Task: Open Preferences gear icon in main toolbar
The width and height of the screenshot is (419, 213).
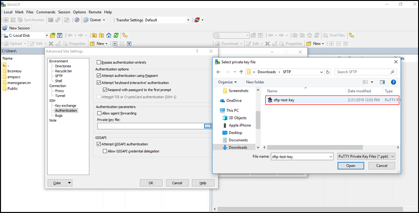Action: click(x=77, y=20)
